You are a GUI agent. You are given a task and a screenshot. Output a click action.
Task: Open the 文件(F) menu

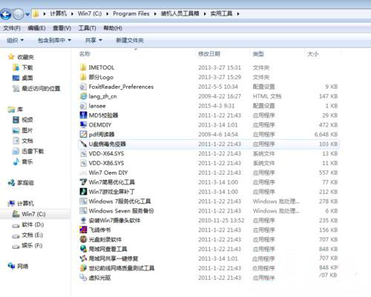[12, 28]
